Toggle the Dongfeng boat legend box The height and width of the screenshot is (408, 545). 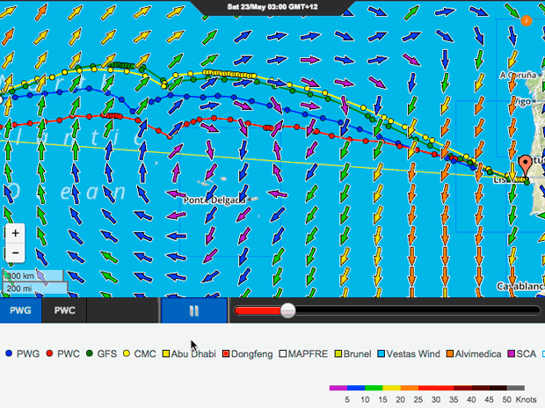pyautogui.click(x=225, y=353)
